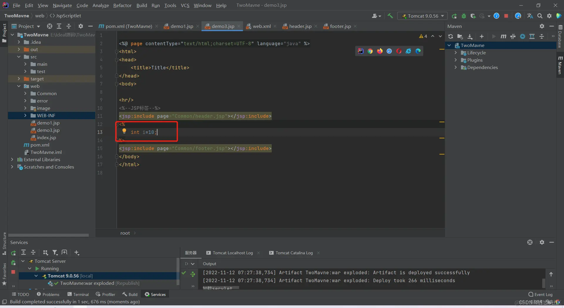Open the TODO tool window
The height and width of the screenshot is (308, 564).
(20, 294)
